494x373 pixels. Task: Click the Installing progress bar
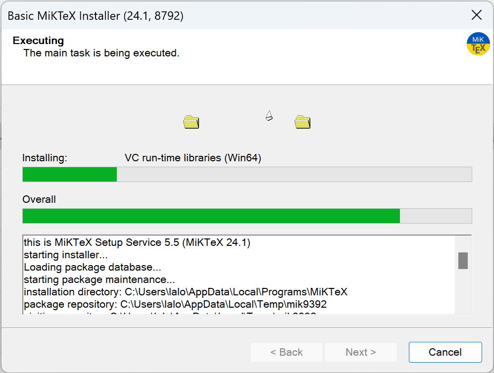pos(247,175)
